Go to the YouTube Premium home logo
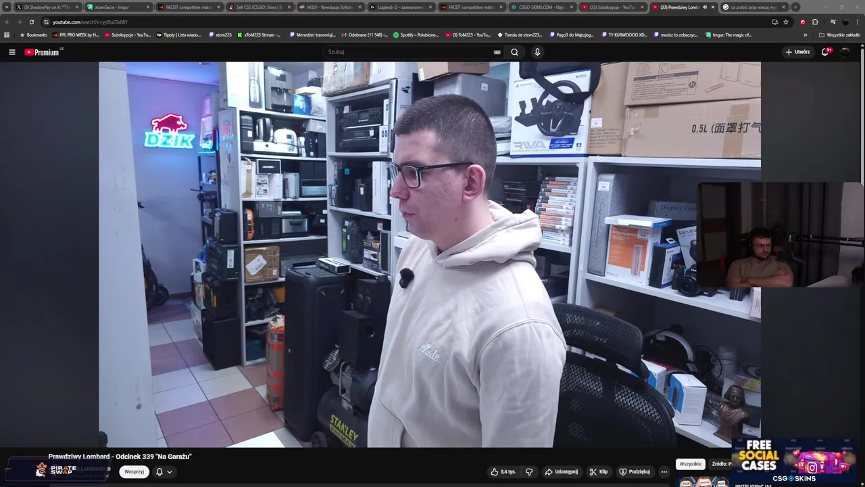Image resolution: width=865 pixels, height=487 pixels. [x=42, y=52]
